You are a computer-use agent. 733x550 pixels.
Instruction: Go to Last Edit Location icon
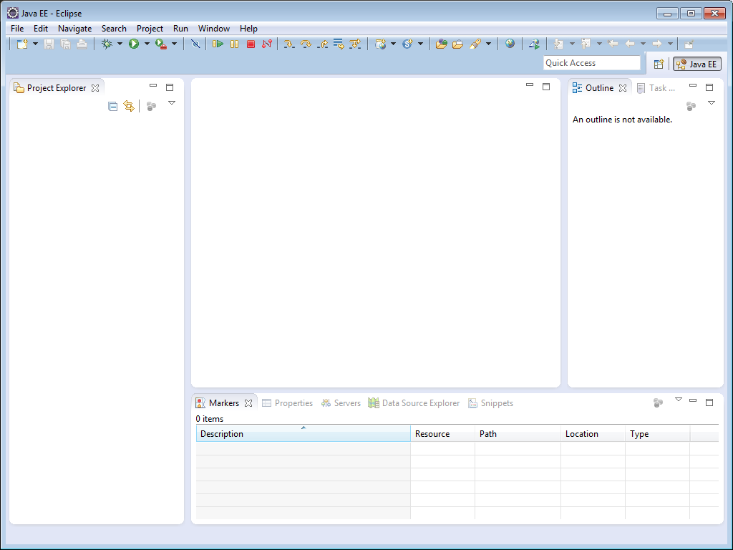(613, 44)
